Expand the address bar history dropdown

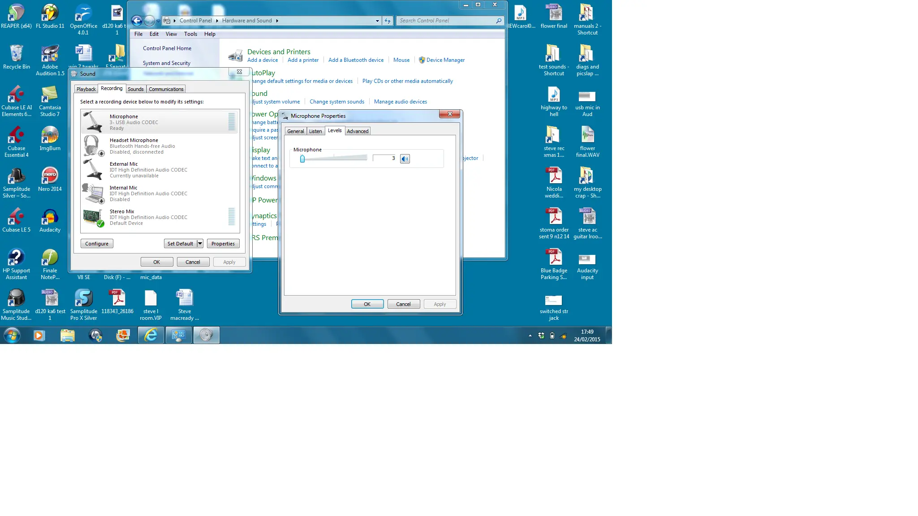(x=377, y=21)
